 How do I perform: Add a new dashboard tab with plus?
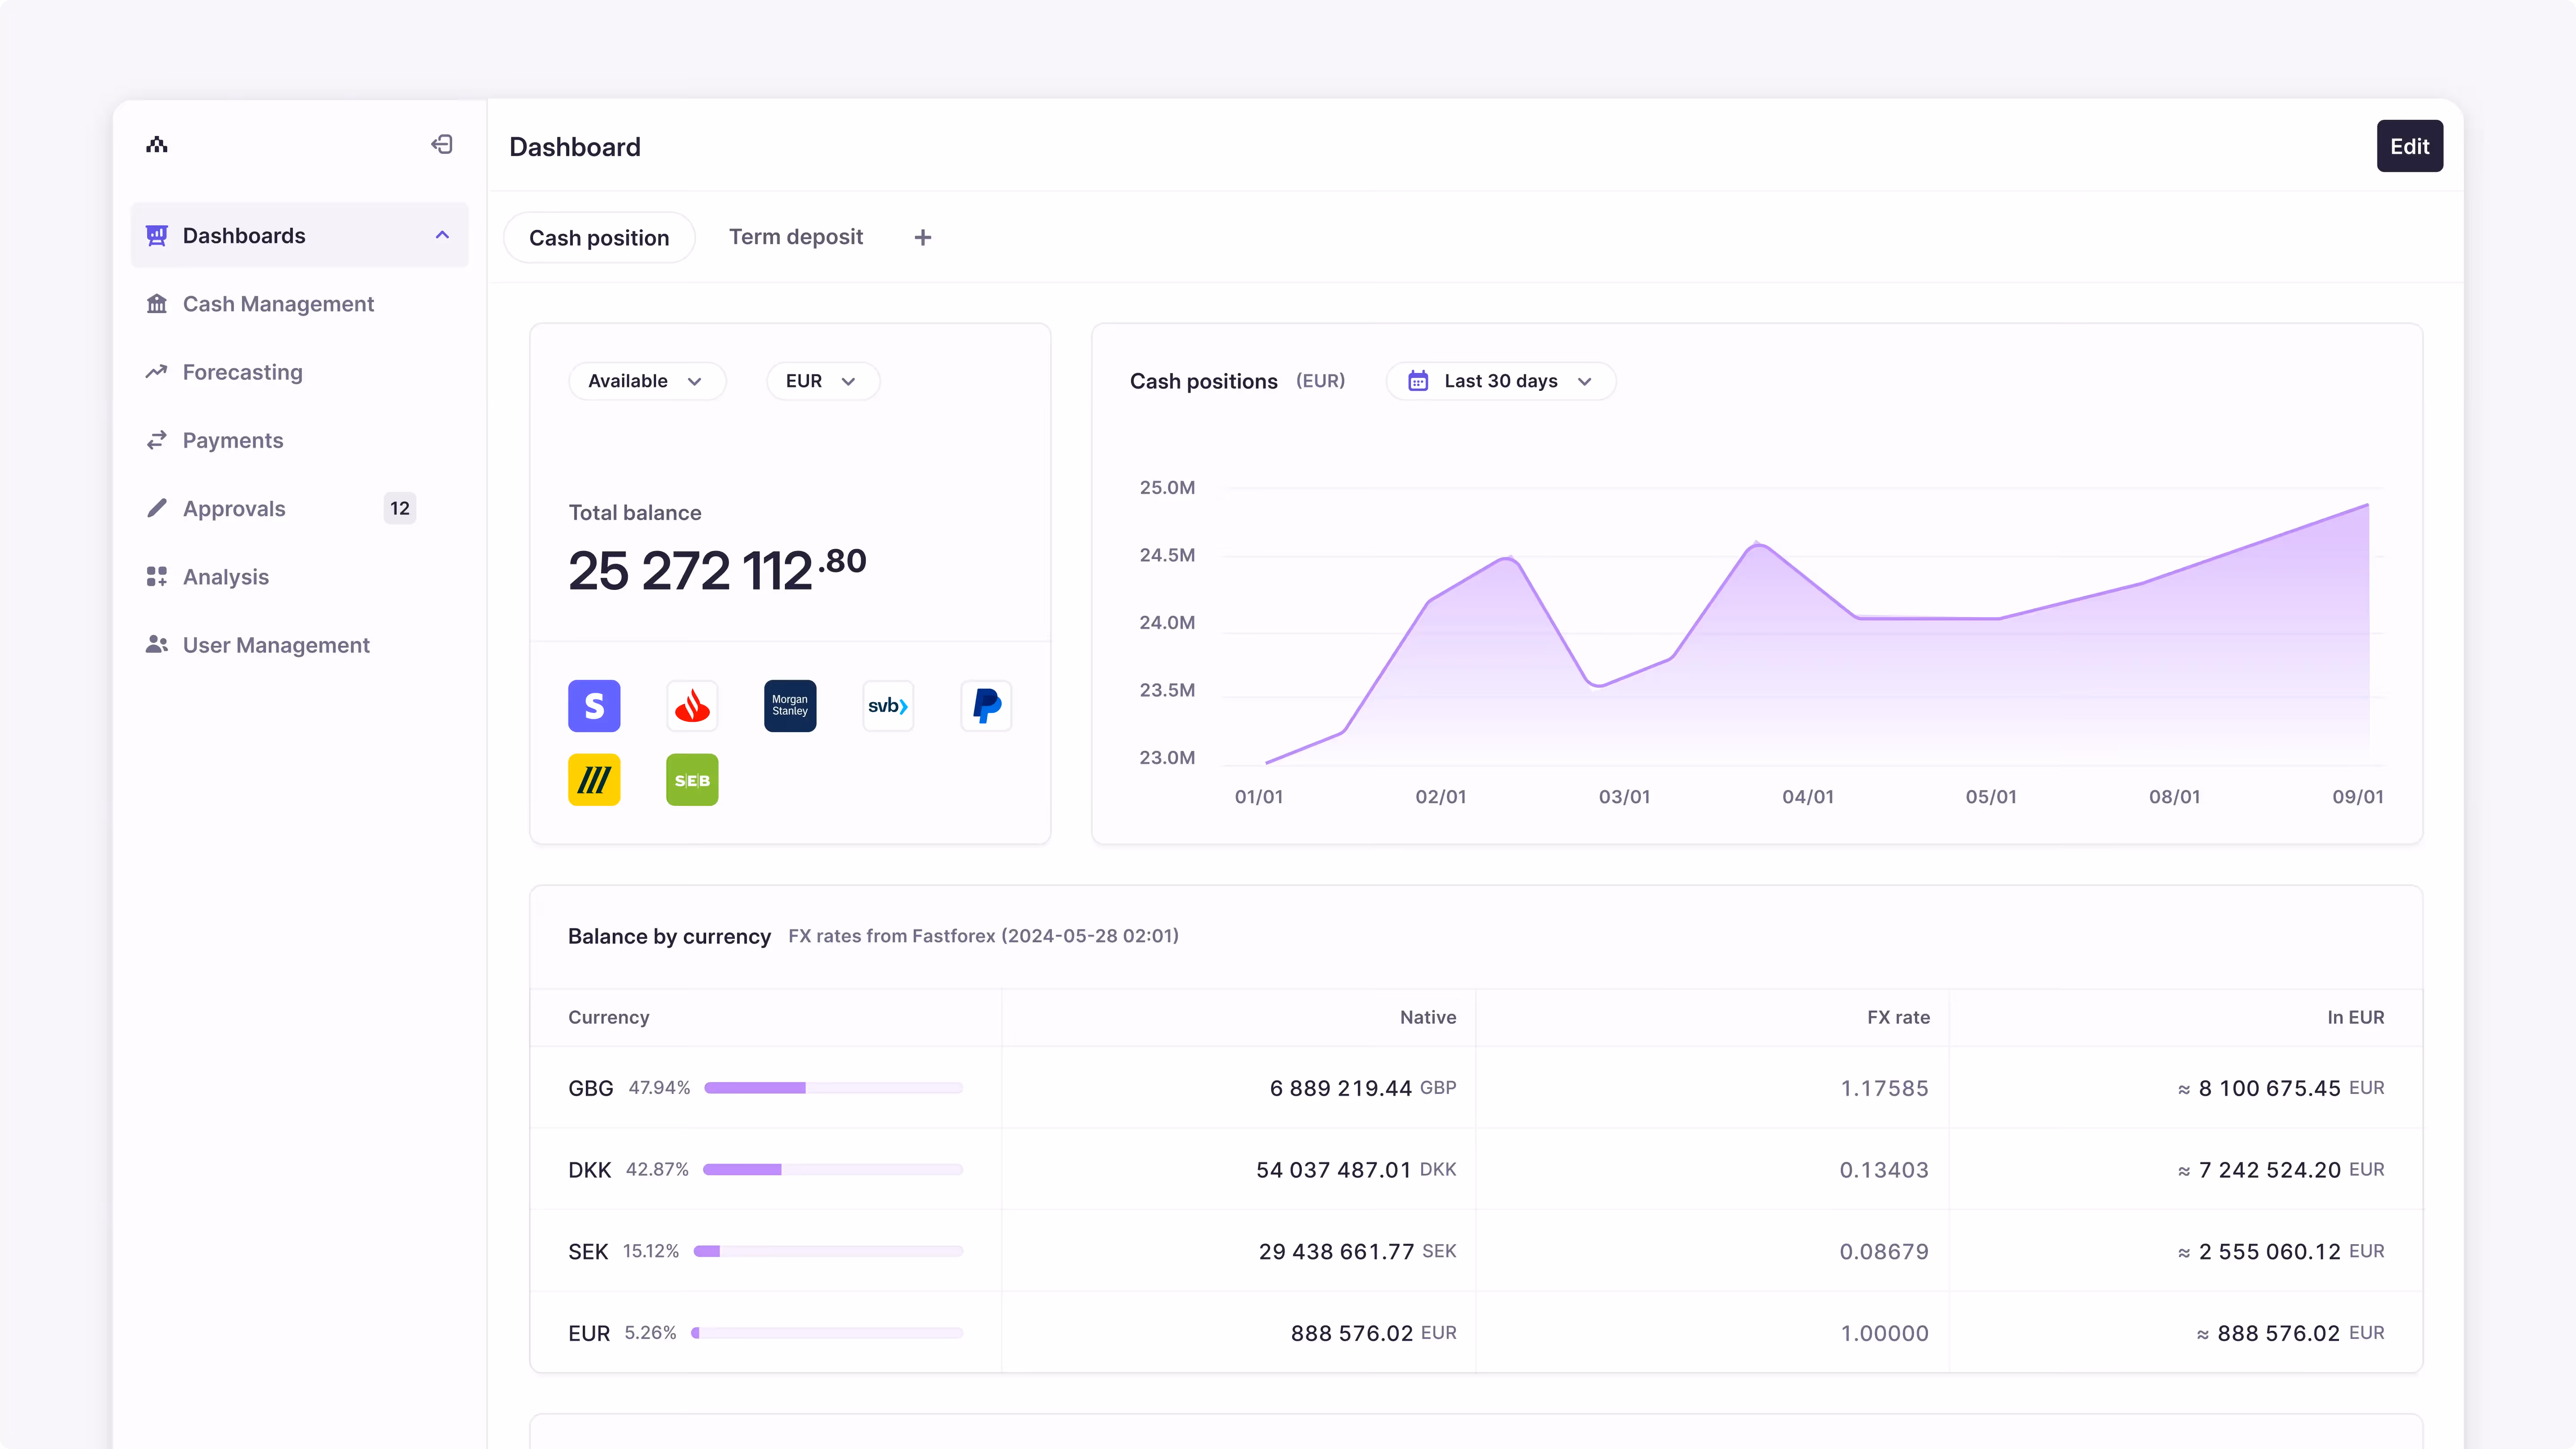[x=922, y=238]
